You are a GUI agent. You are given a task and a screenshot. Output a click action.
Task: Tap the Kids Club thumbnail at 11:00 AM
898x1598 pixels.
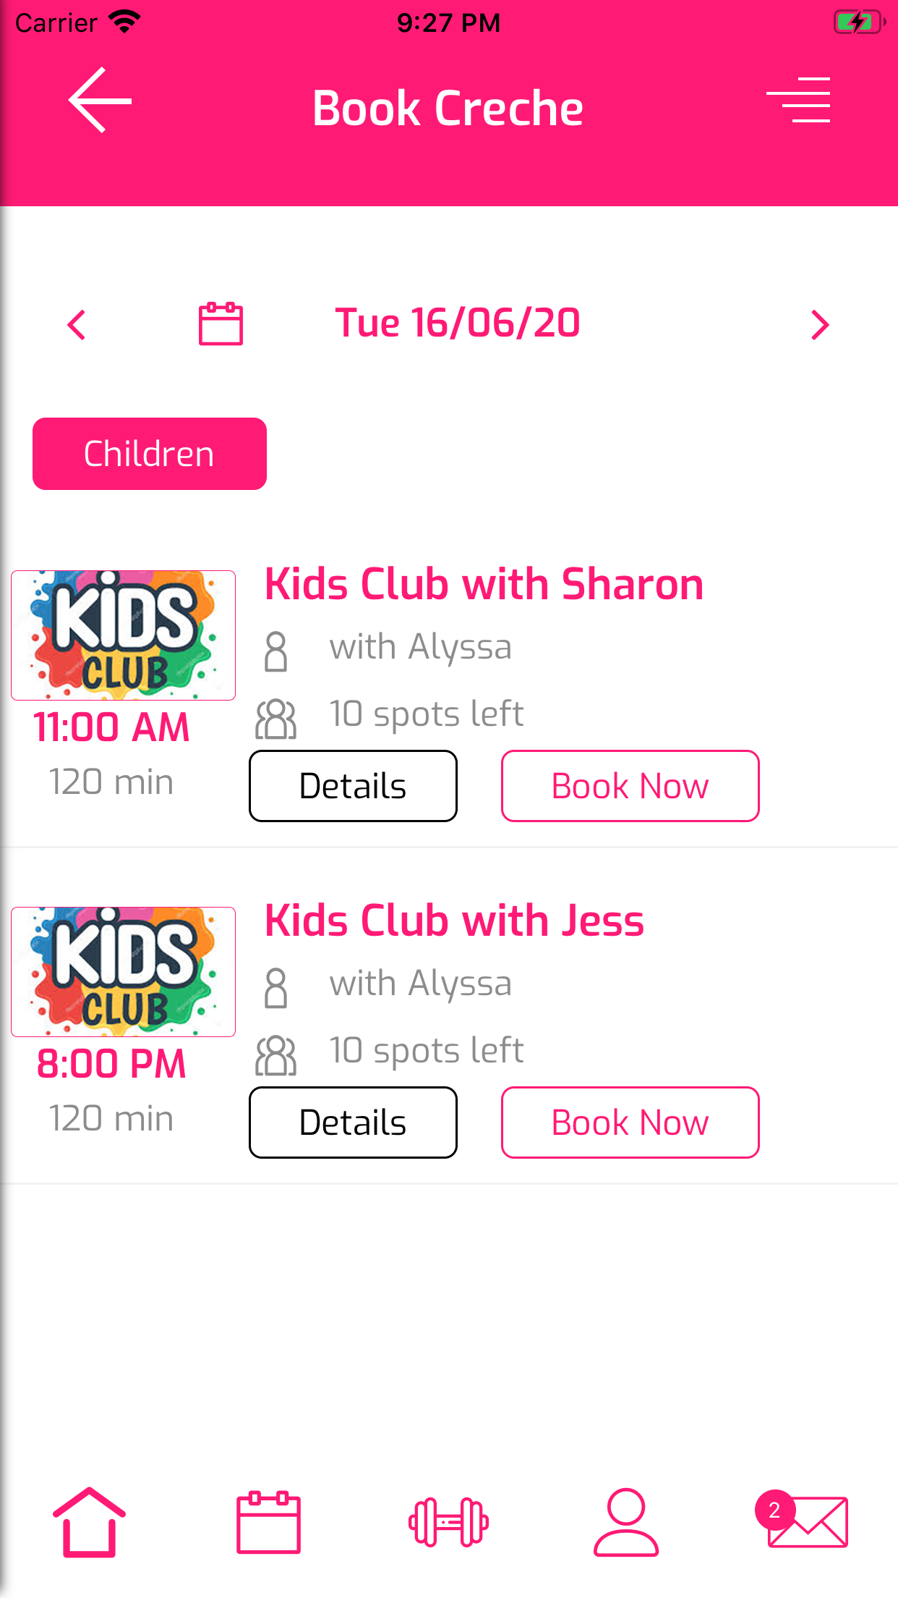click(123, 635)
